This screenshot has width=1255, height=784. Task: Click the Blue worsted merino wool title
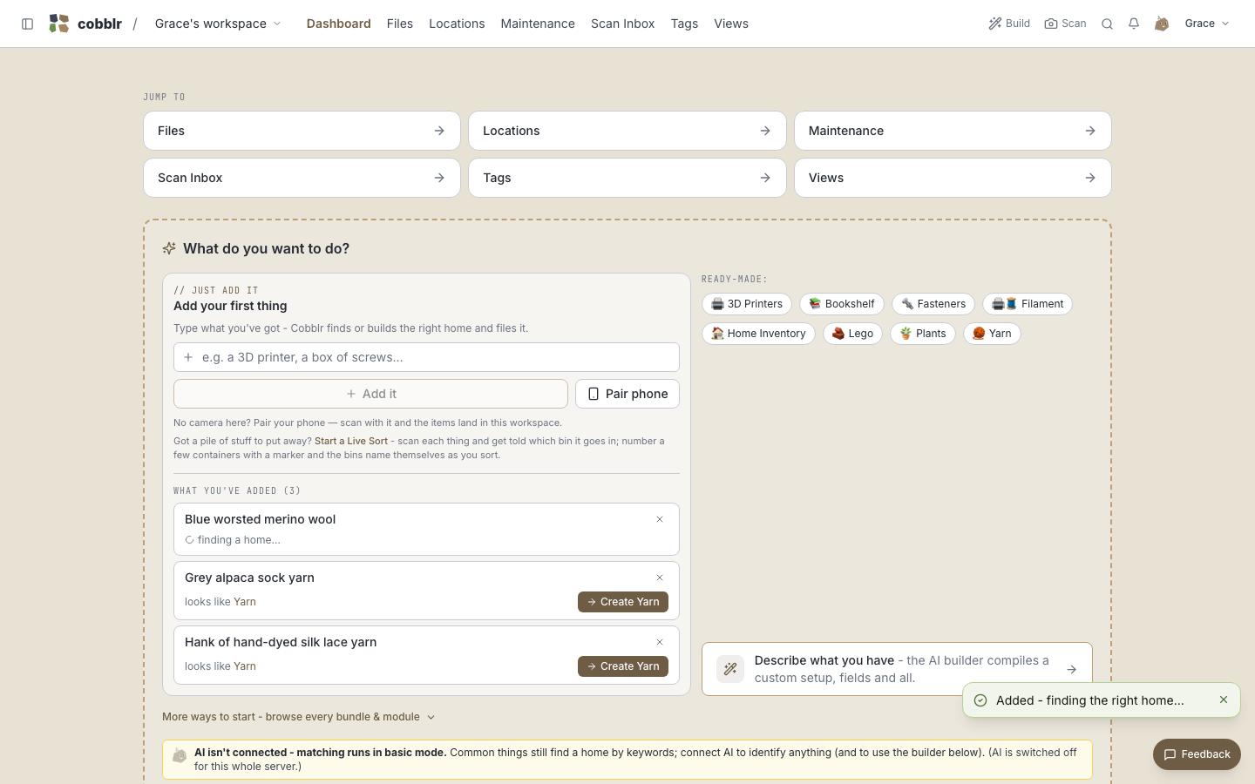pos(260,519)
